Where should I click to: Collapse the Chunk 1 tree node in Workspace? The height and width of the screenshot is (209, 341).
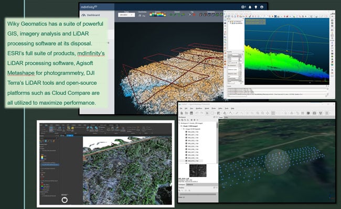[x=181, y=126]
